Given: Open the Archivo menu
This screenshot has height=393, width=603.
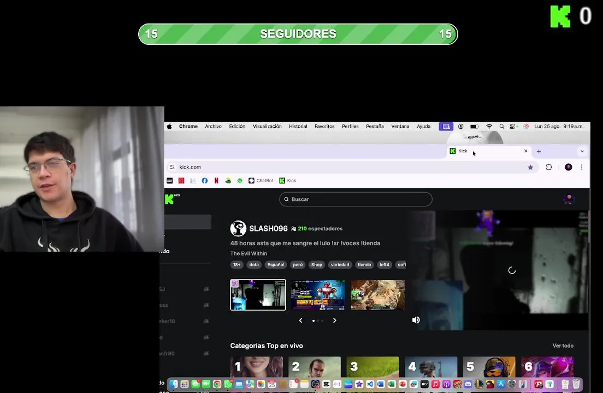Looking at the screenshot, I should coord(213,127).
